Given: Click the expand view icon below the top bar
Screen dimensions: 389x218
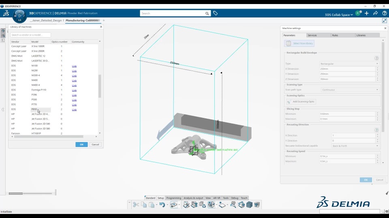Looking at the screenshot, I should pyautogui.click(x=384, y=21).
